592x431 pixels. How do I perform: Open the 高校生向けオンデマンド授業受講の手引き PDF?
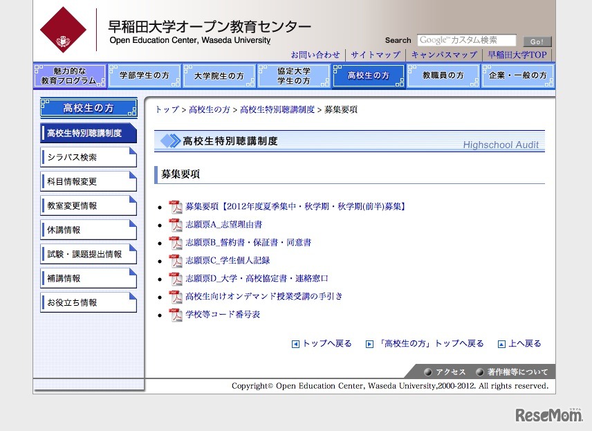(x=175, y=297)
